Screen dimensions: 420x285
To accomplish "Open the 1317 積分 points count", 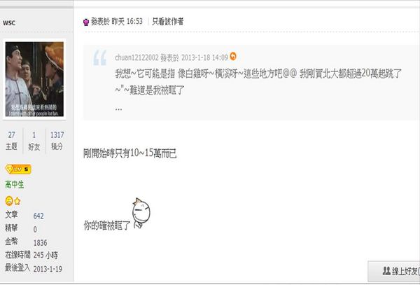I will coord(57,141).
